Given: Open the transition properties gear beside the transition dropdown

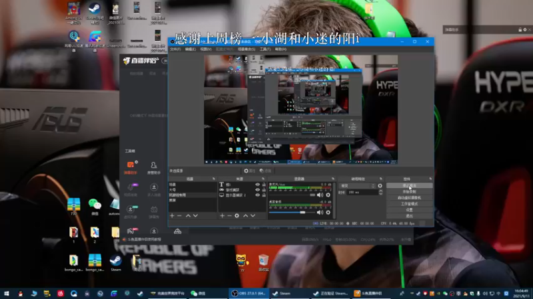Looking at the screenshot, I should pyautogui.click(x=380, y=186).
